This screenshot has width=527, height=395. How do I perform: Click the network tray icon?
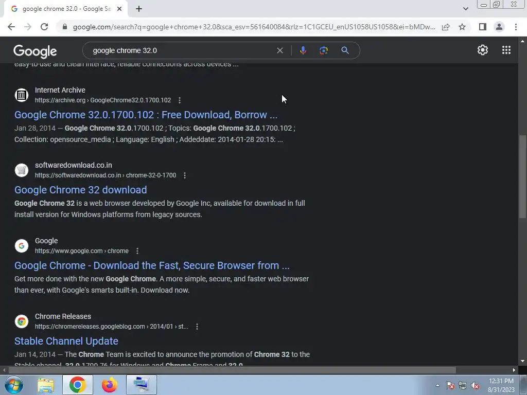click(x=463, y=386)
